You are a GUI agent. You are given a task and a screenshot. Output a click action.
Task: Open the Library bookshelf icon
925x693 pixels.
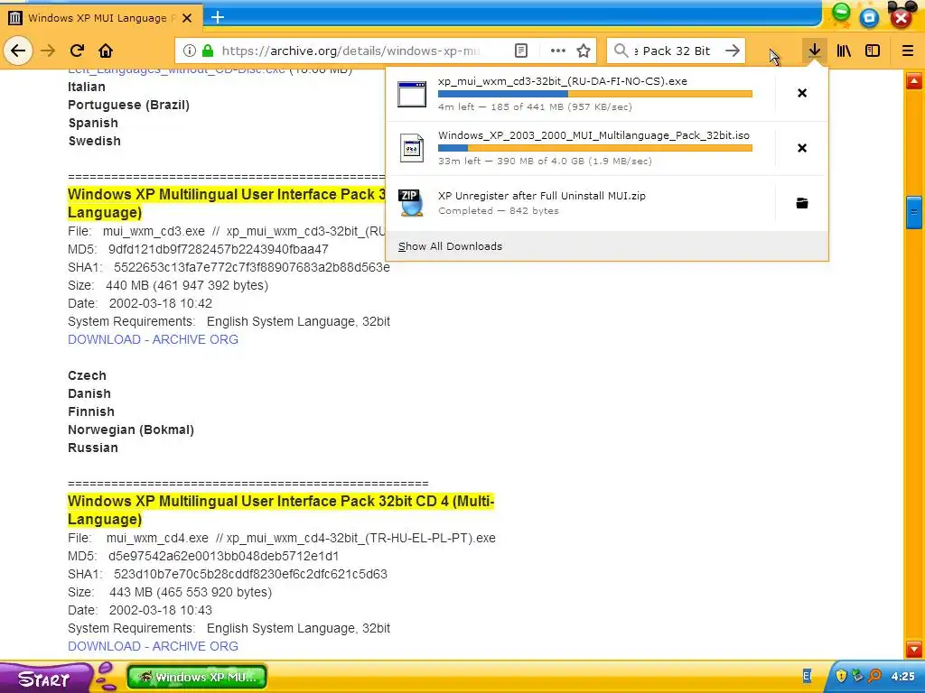pos(844,51)
